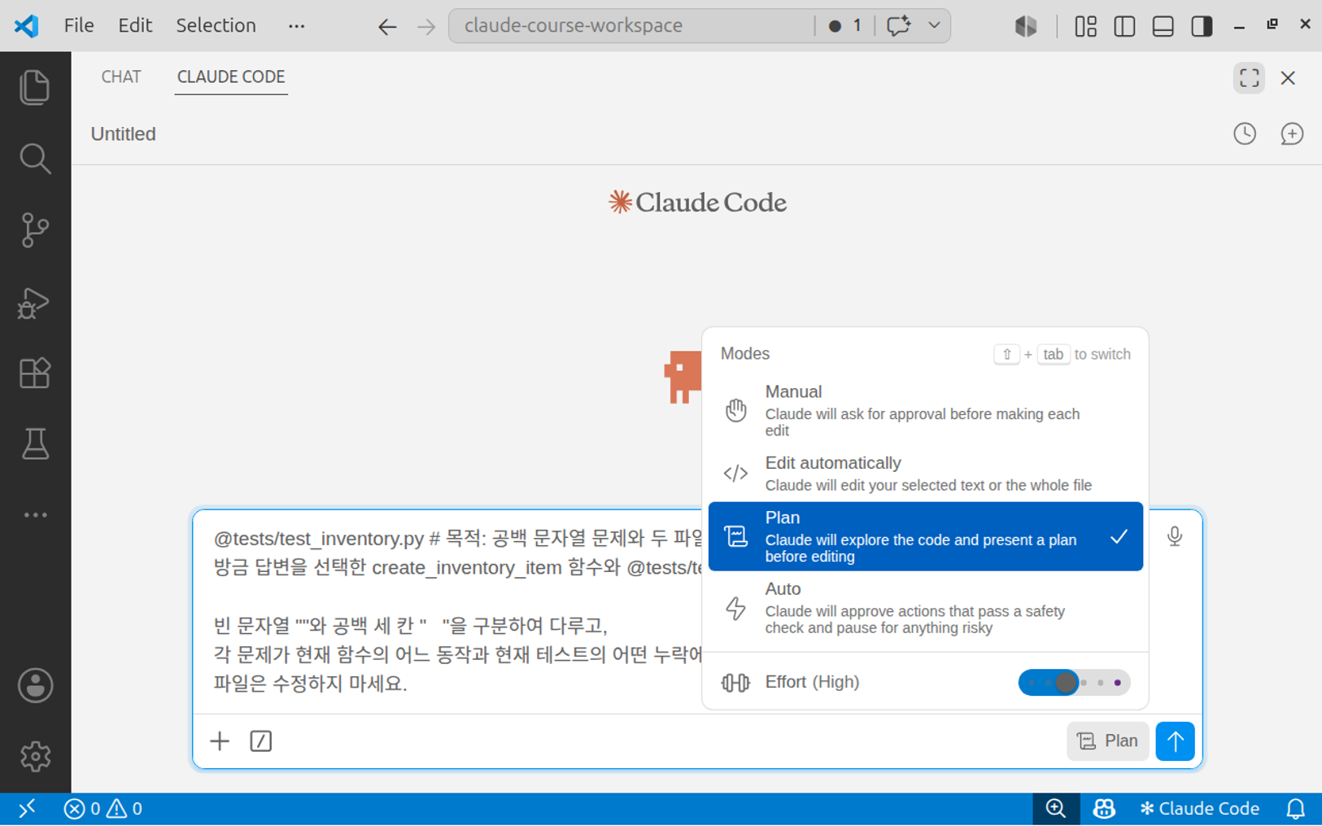Viewport: 1322px width, 826px height.
Task: Toggle the secondary side bar
Action: 1202,26
